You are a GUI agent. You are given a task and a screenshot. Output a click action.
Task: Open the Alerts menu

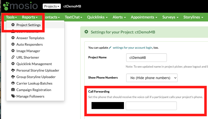click(x=119, y=17)
